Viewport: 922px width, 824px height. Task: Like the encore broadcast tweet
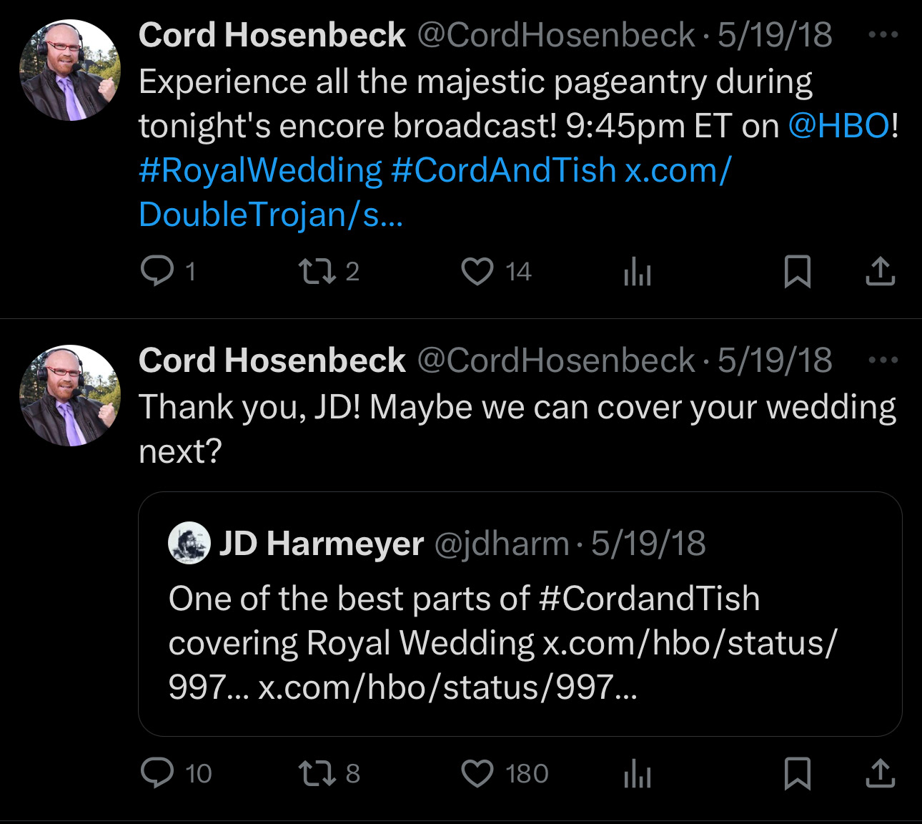click(477, 272)
